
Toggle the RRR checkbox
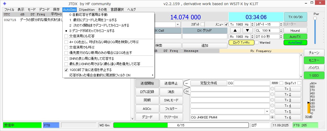tap(281, 83)
